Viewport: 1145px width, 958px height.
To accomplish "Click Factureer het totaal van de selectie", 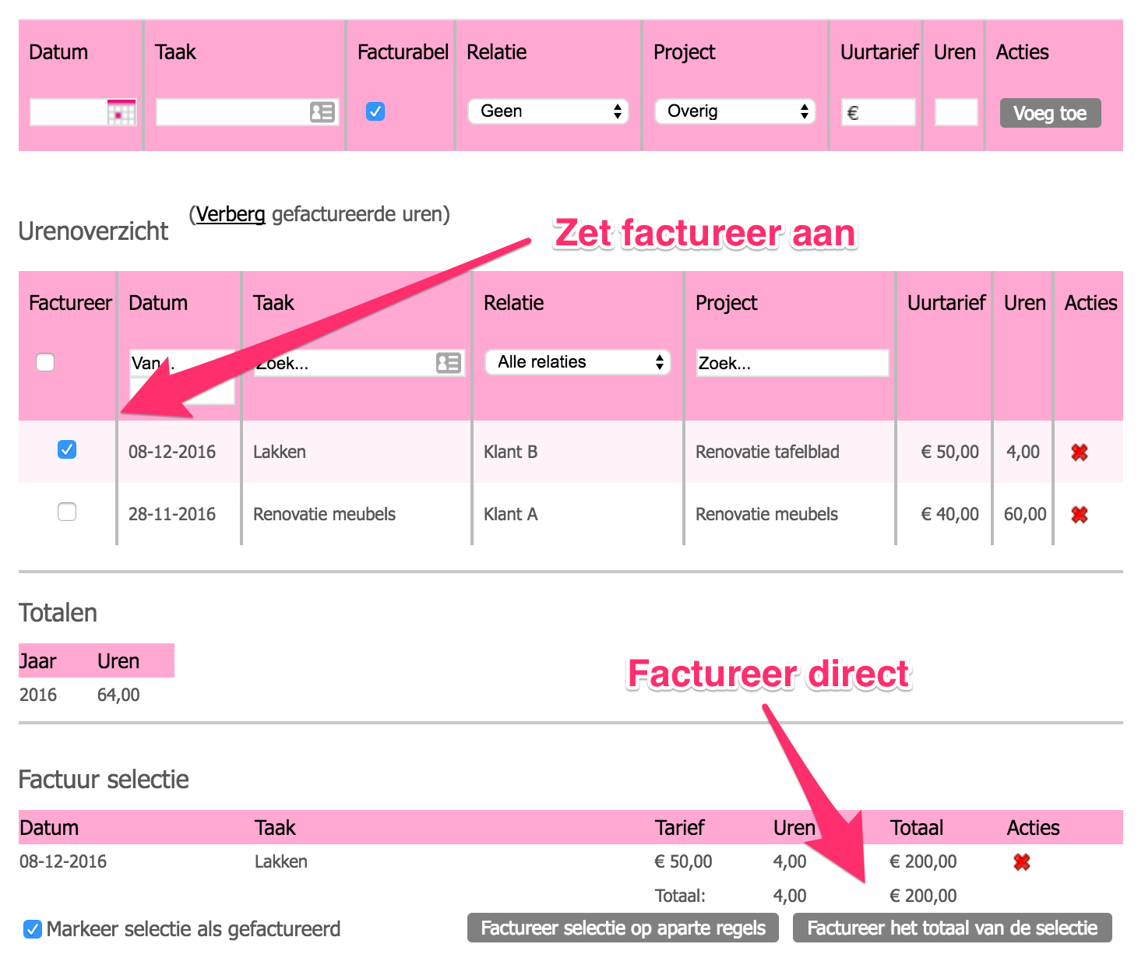I will pos(952,928).
